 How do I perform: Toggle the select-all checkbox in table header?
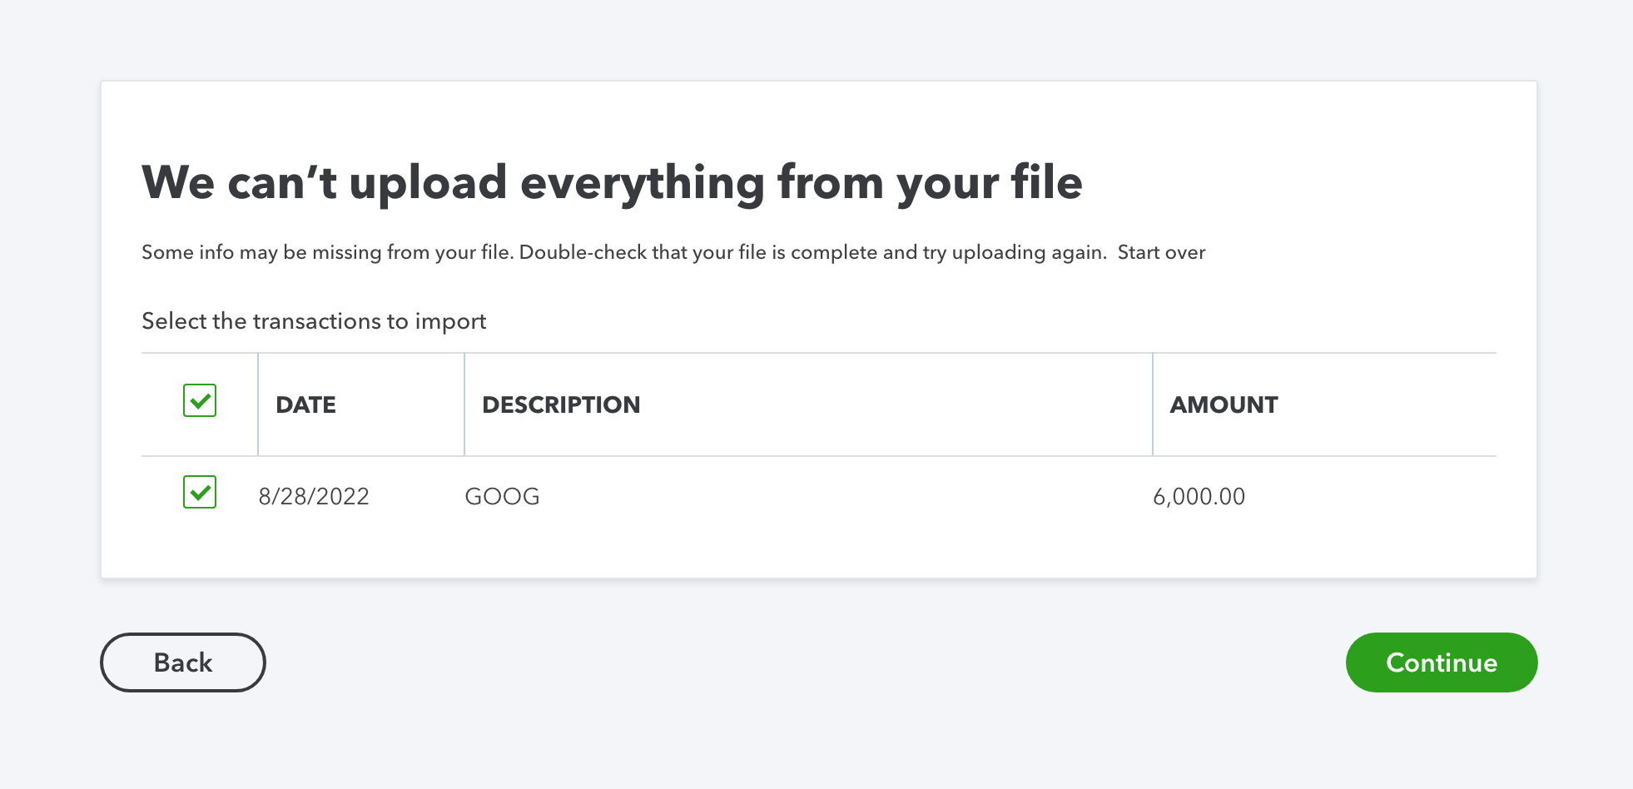(200, 401)
